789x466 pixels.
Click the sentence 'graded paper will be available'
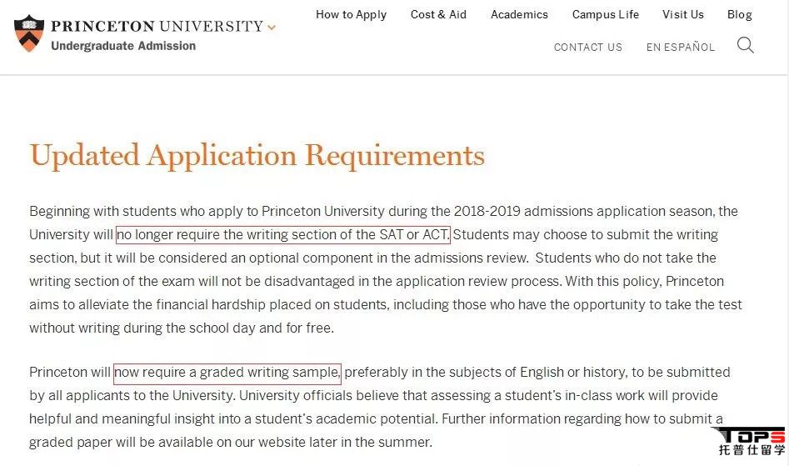click(231, 443)
